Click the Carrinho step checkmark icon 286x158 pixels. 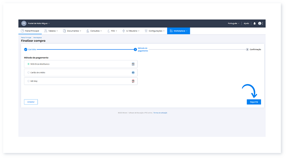[x=26, y=49]
